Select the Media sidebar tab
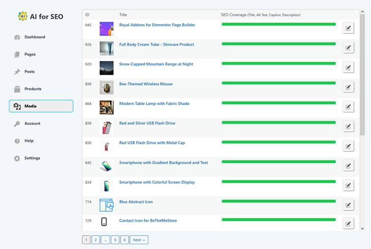This screenshot has width=371, height=249. pos(41,106)
